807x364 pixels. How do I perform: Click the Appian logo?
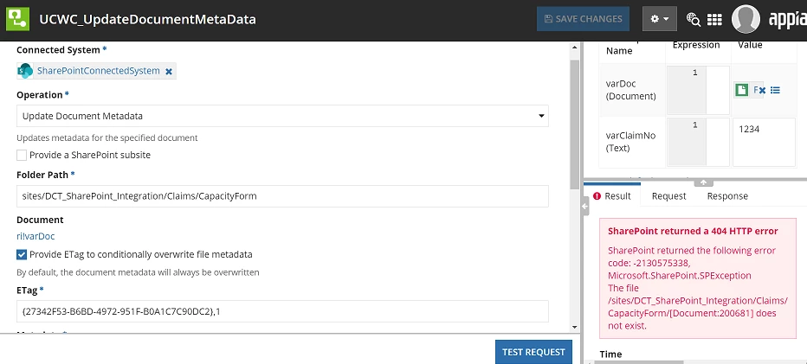click(787, 21)
